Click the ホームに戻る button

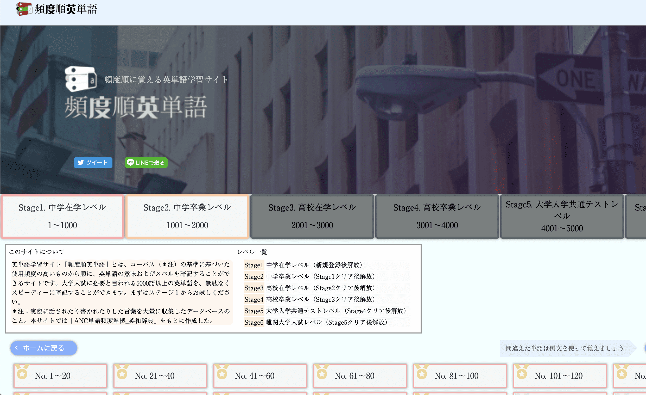(43, 348)
